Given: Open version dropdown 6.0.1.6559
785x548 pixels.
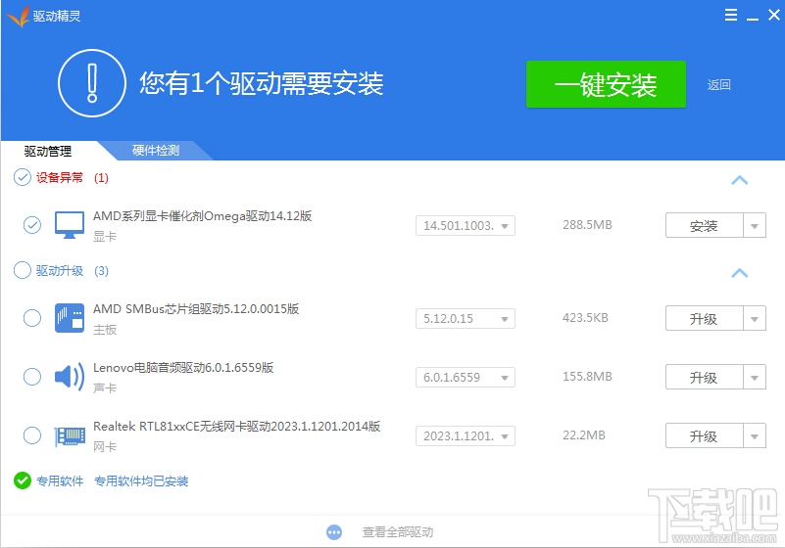Looking at the screenshot, I should coord(466,377).
